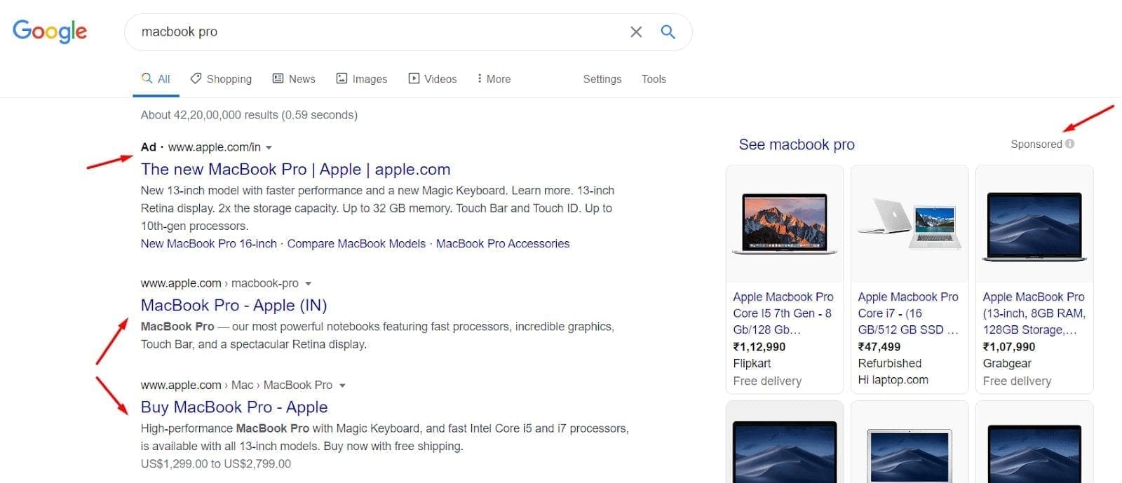1122x483 pixels.
Task: Open search Settings
Action: coord(602,79)
